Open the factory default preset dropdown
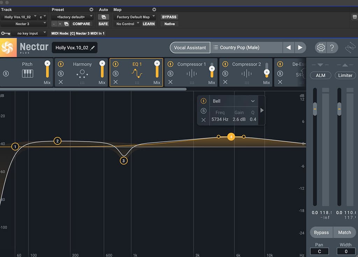The height and width of the screenshot is (257, 358). click(x=72, y=17)
